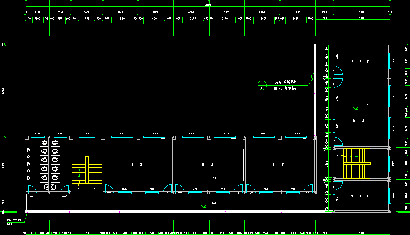
Task: Select the door arc at the third classroom's right corner
Action: 308,188
